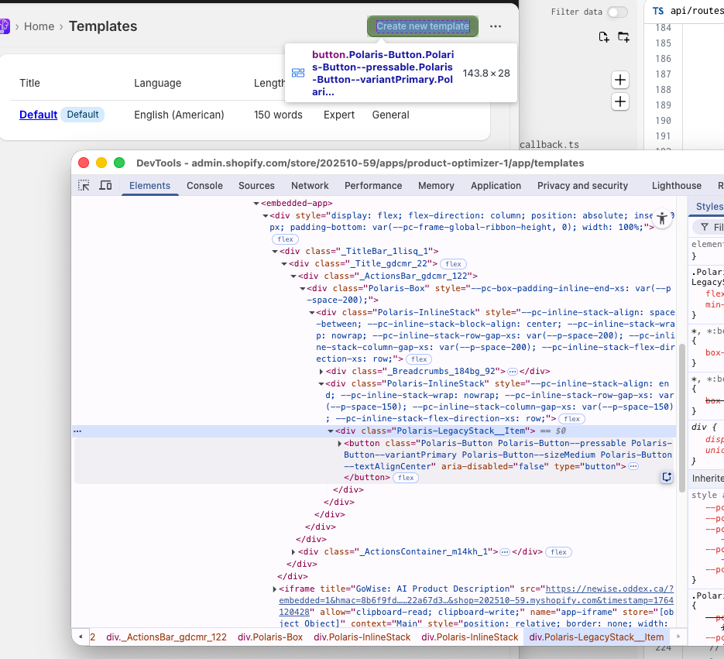The width and height of the screenshot is (724, 659).
Task: Select div.Polaris-LegacyStack__Item in breadcrumb bar
Action: coord(596,637)
